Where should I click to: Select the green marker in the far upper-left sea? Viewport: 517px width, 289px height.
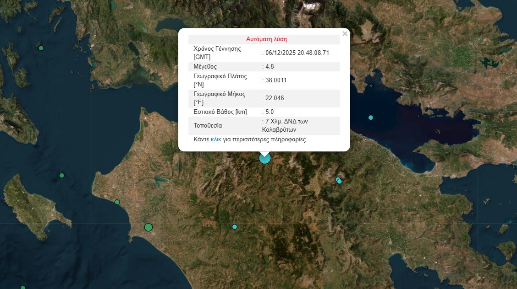41,48
